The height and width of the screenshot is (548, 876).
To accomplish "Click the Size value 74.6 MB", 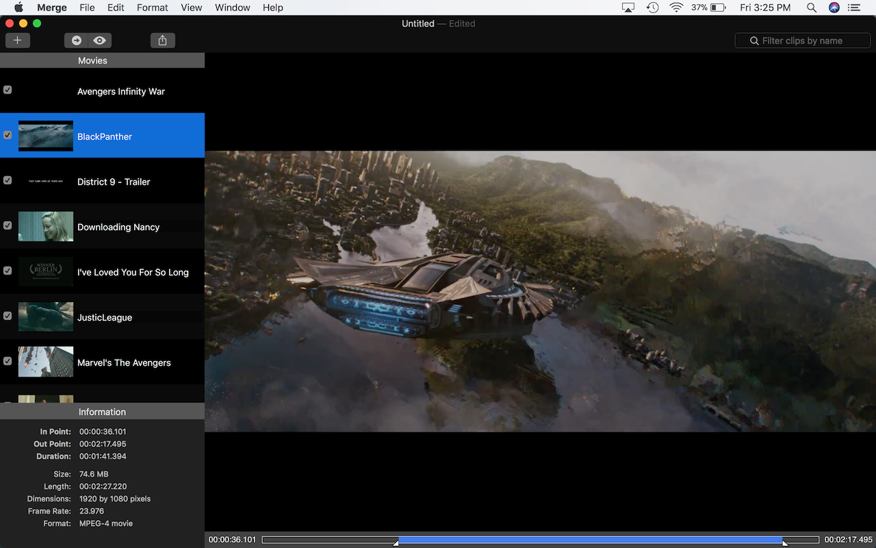I will 94,474.
